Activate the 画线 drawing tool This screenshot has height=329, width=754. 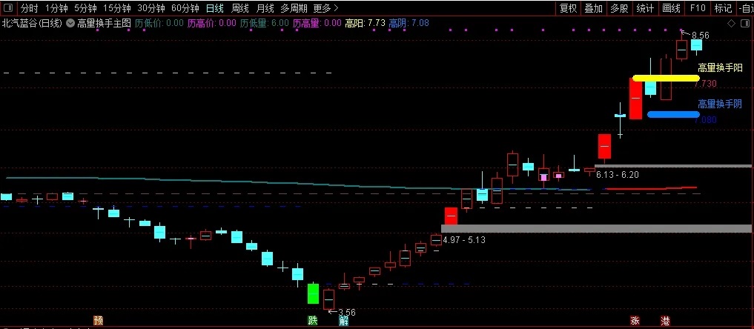click(x=671, y=8)
